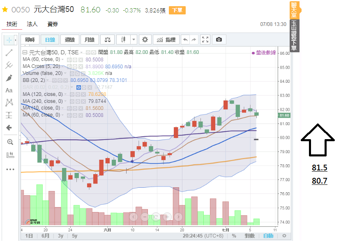
Task: Switch to the 法人 tab
Action: (x=32, y=24)
